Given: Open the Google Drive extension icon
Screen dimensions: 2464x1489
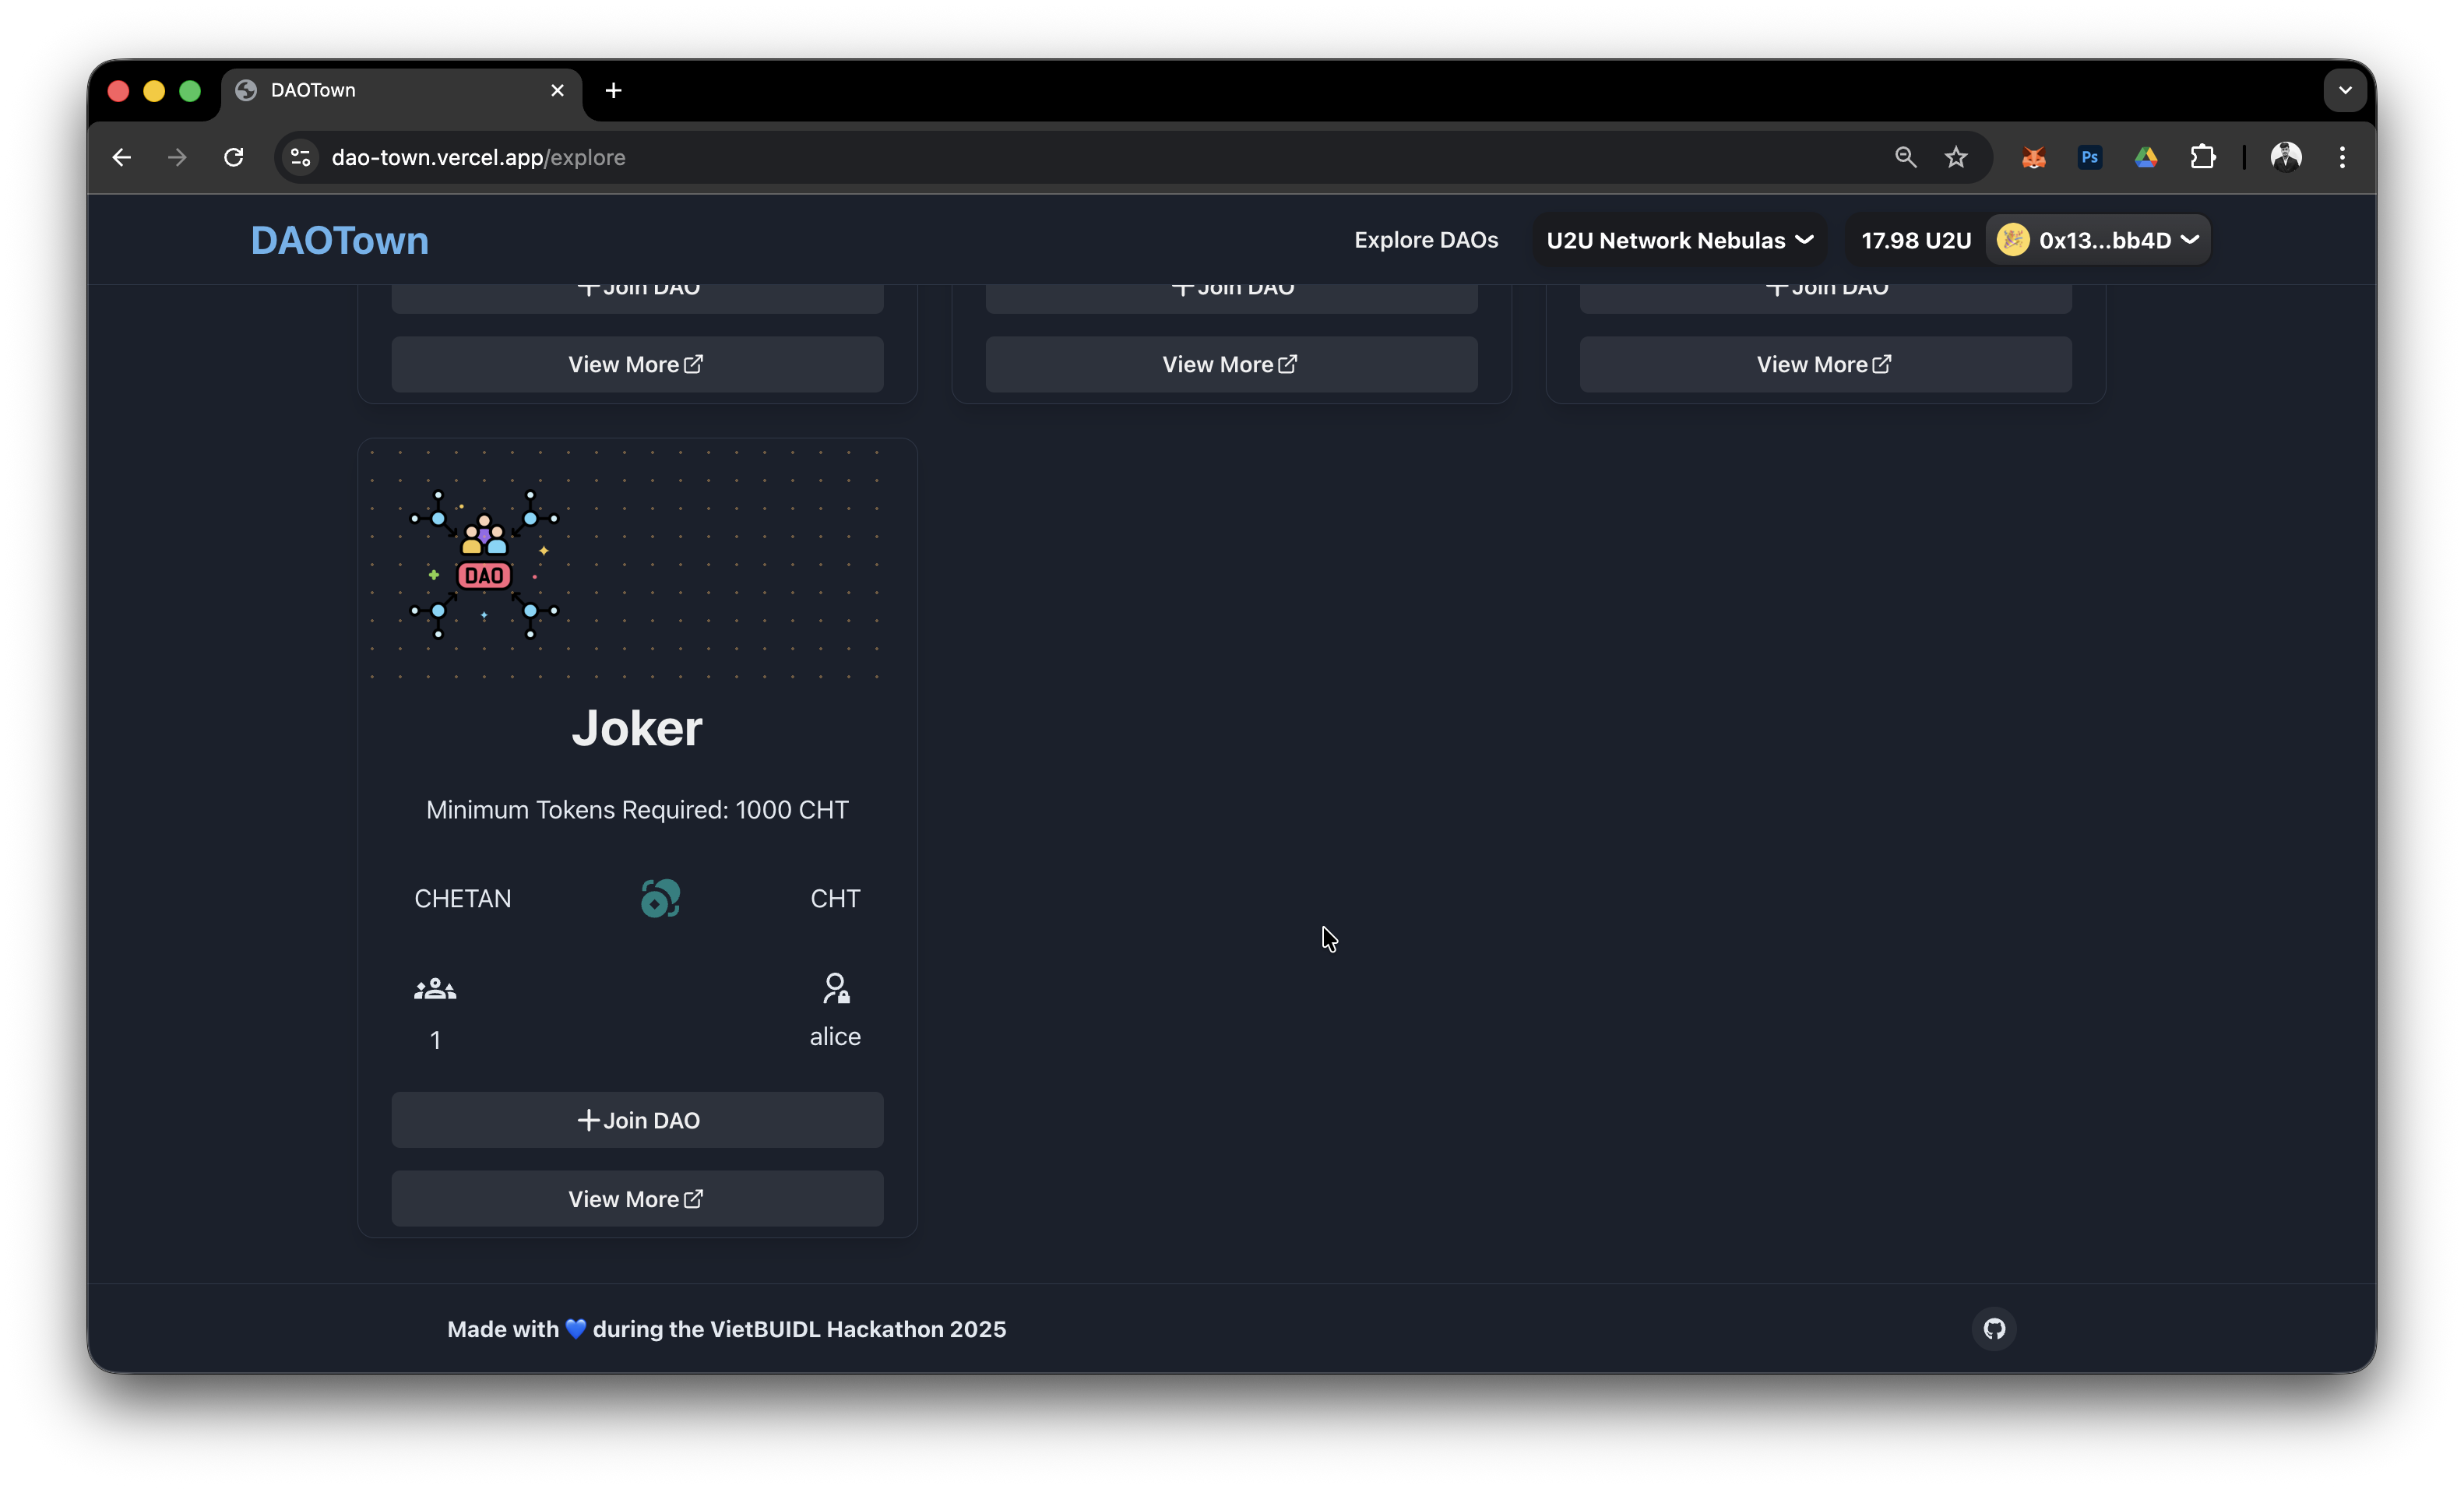Looking at the screenshot, I should (2146, 157).
